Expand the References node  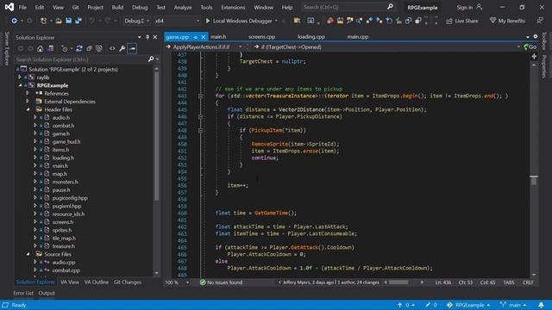point(28,94)
